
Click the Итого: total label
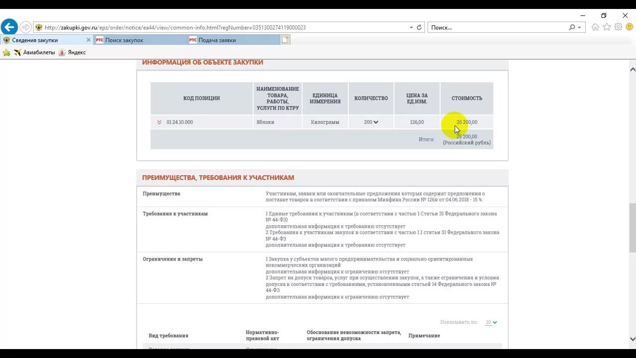pos(426,139)
